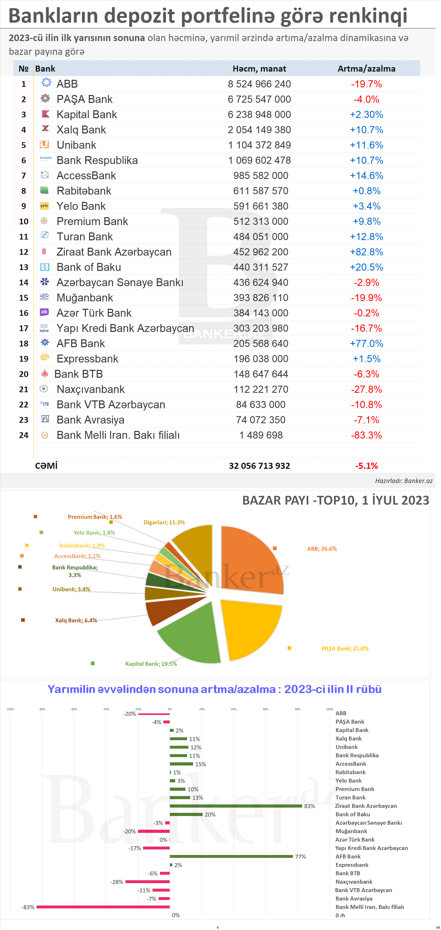Click the Bank VTB Azərbaycan logo

click(45, 404)
